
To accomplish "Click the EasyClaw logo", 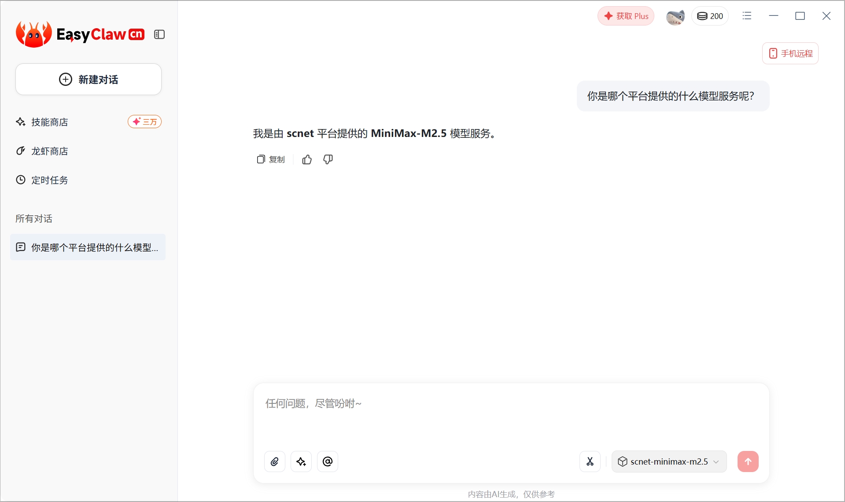I will (x=79, y=33).
